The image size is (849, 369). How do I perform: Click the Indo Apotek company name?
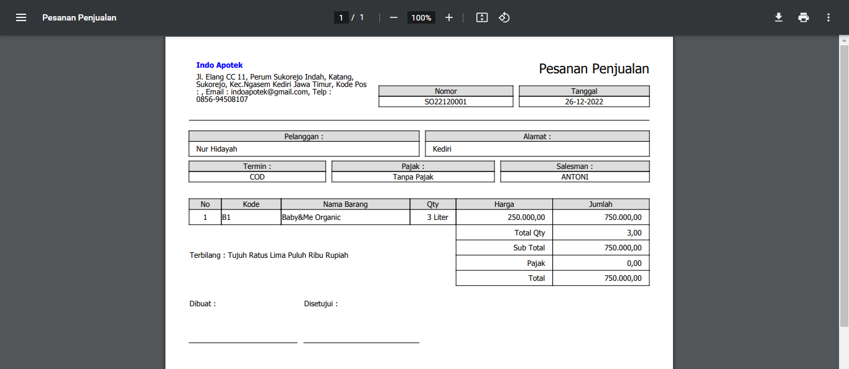coord(220,65)
